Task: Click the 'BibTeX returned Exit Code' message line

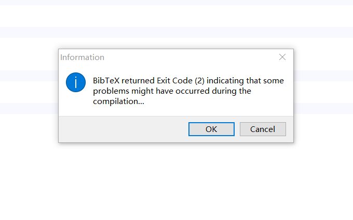Action: tap(188, 81)
